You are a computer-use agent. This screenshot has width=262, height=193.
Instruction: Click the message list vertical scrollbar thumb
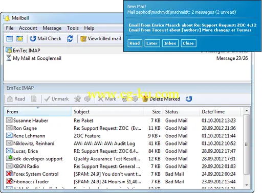(246, 144)
